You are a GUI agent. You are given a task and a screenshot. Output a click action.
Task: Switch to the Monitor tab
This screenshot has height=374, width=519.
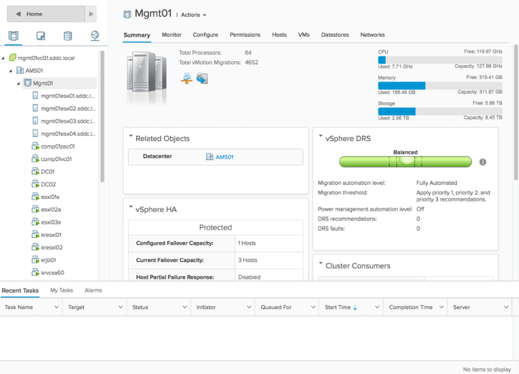(172, 35)
